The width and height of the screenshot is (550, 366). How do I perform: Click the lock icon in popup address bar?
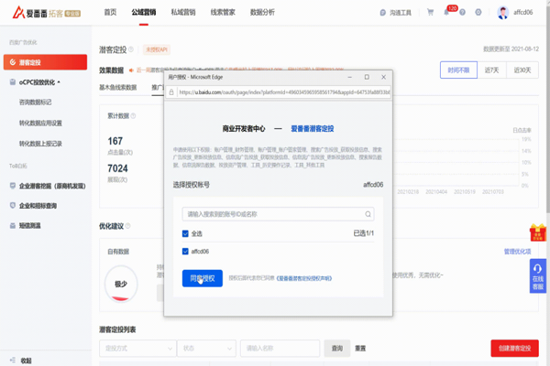pos(171,92)
